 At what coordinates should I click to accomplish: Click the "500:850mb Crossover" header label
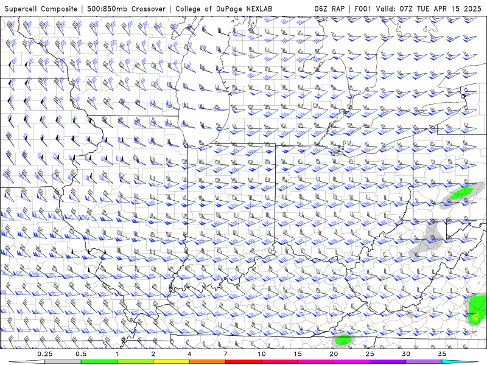coord(127,9)
